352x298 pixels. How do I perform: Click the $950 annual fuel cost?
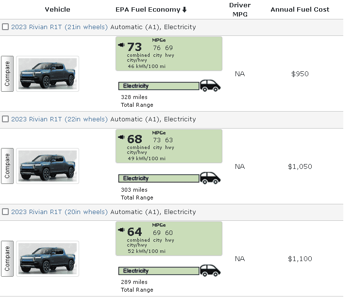[x=300, y=74]
